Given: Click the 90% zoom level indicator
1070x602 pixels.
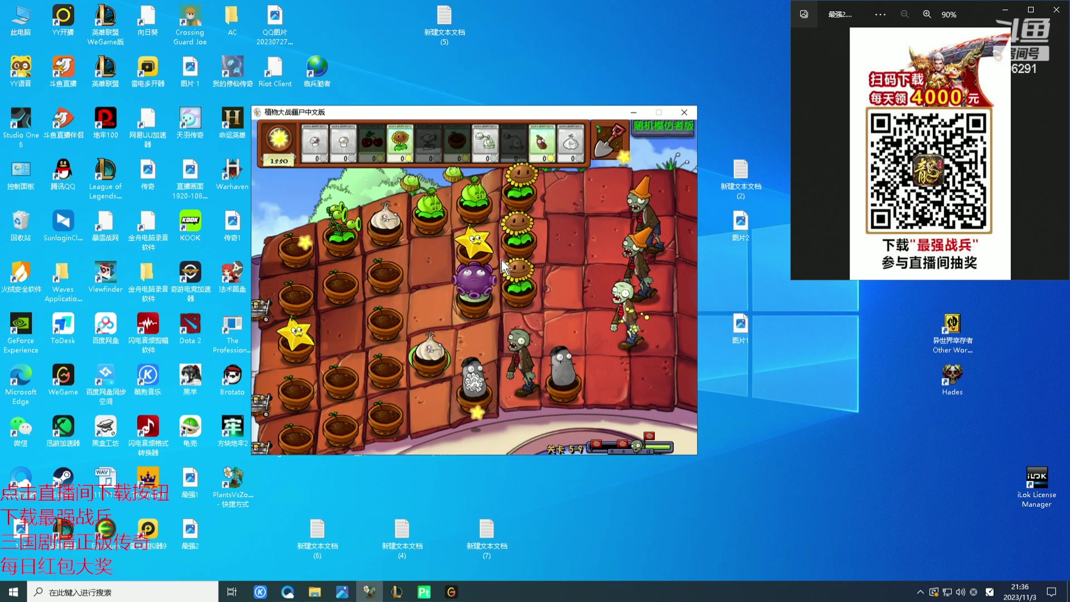Looking at the screenshot, I should click(949, 15).
